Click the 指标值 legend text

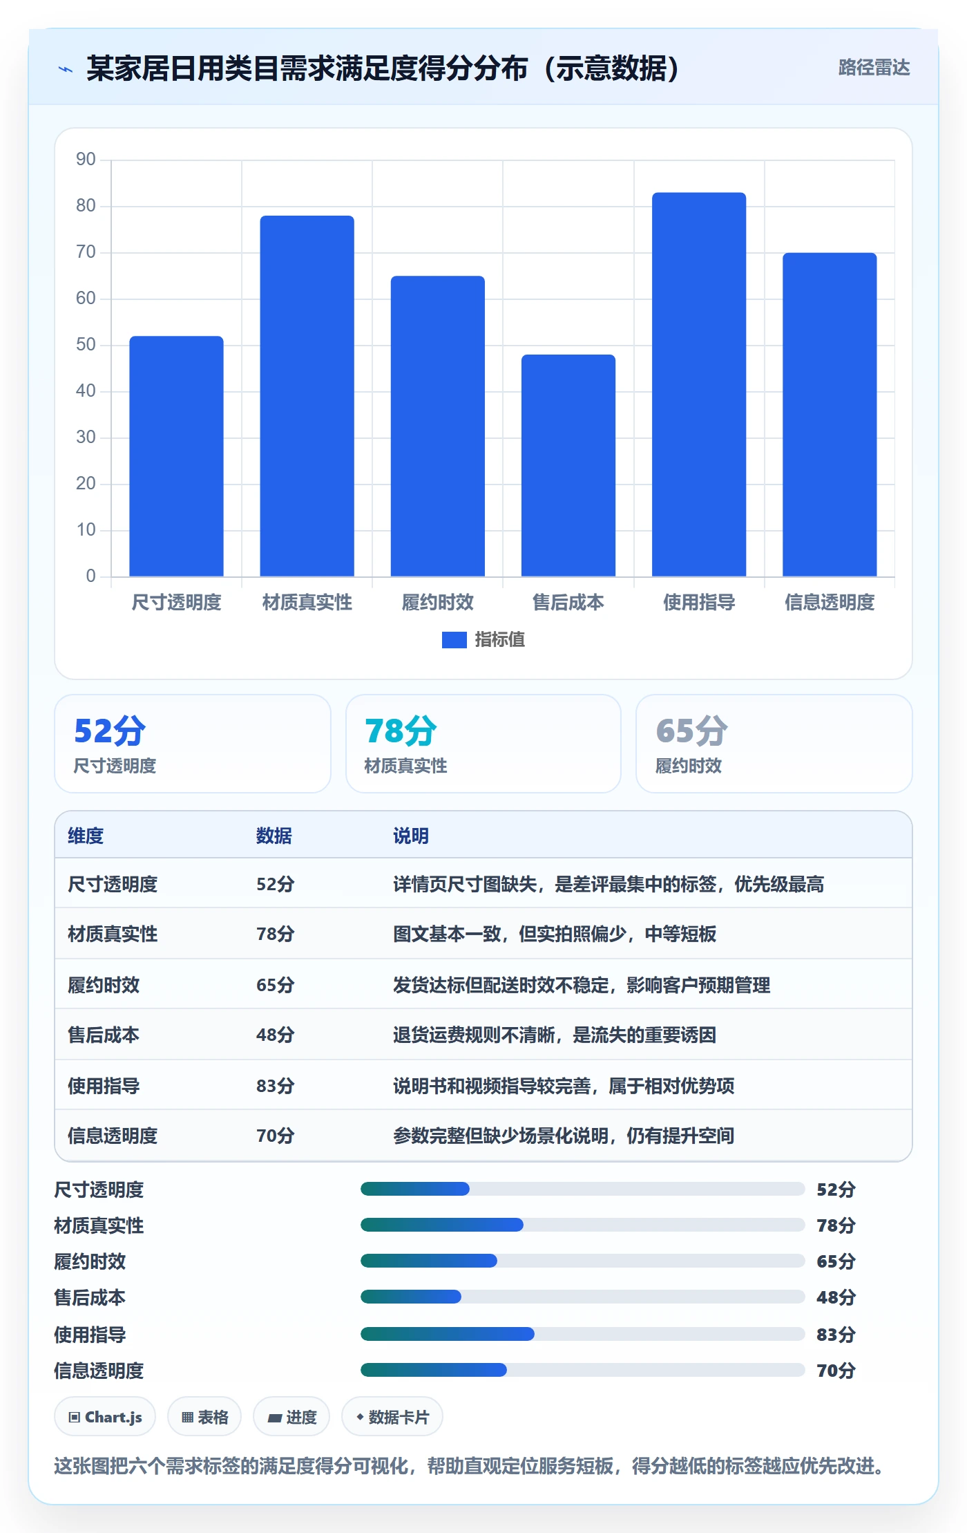pyautogui.click(x=499, y=640)
